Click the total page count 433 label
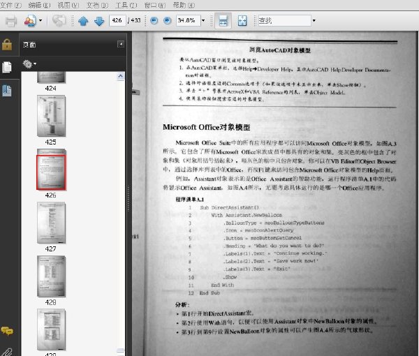Viewport: 419px width, 356px height. coord(135,20)
